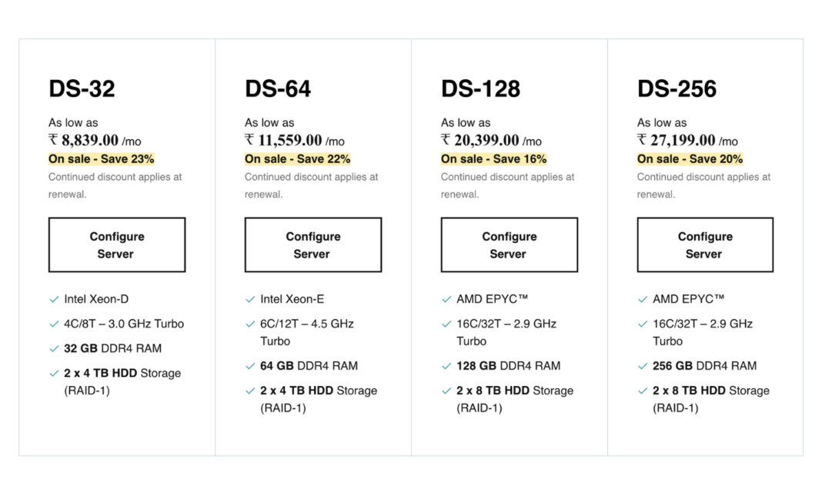Click the checkmark beside 128 GB DDR4 RAM
This screenshot has height=479, width=822.
click(446, 366)
